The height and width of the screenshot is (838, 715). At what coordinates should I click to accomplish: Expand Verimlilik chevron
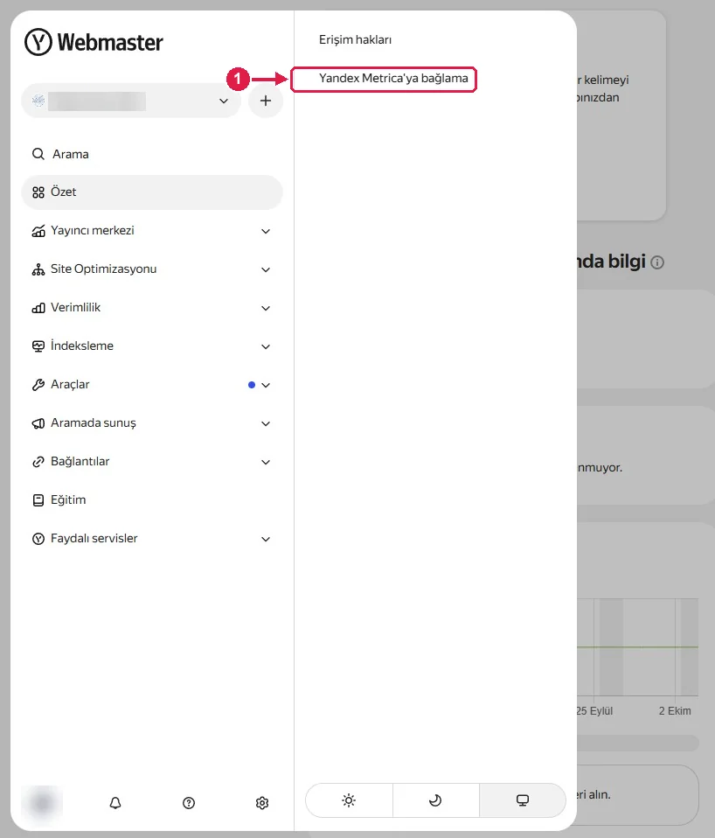266,309
